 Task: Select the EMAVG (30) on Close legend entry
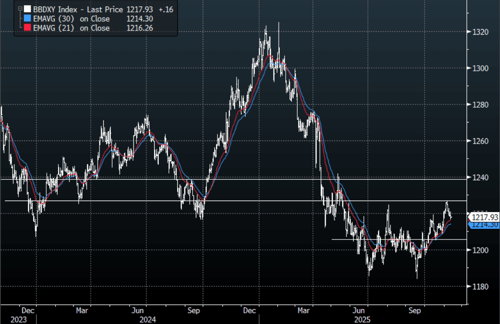72,19
